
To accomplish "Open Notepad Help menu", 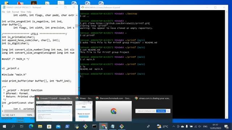I will (x=29, y=12).
